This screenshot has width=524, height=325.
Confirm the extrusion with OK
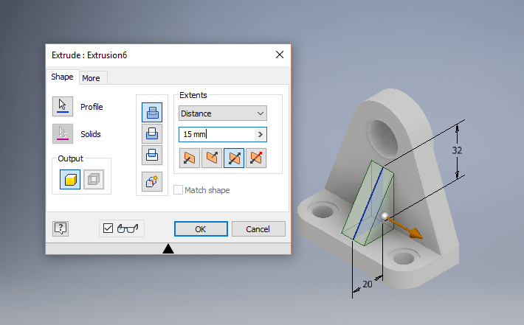[201, 229]
